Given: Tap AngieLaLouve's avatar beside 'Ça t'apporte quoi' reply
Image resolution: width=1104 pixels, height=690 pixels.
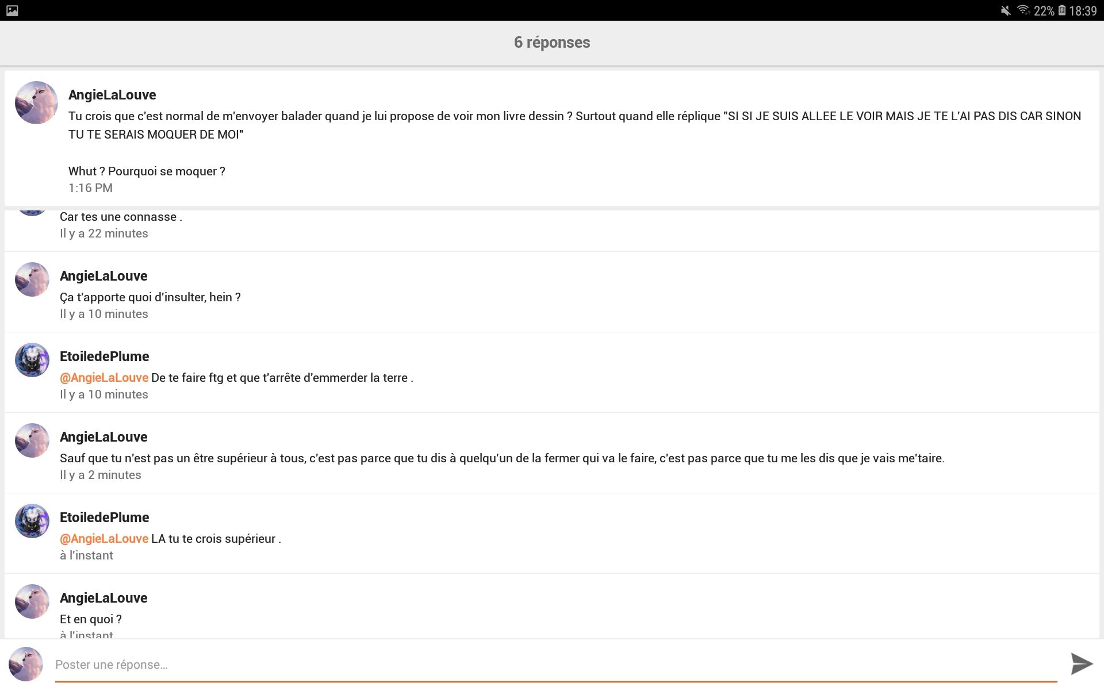Looking at the screenshot, I should [x=32, y=279].
